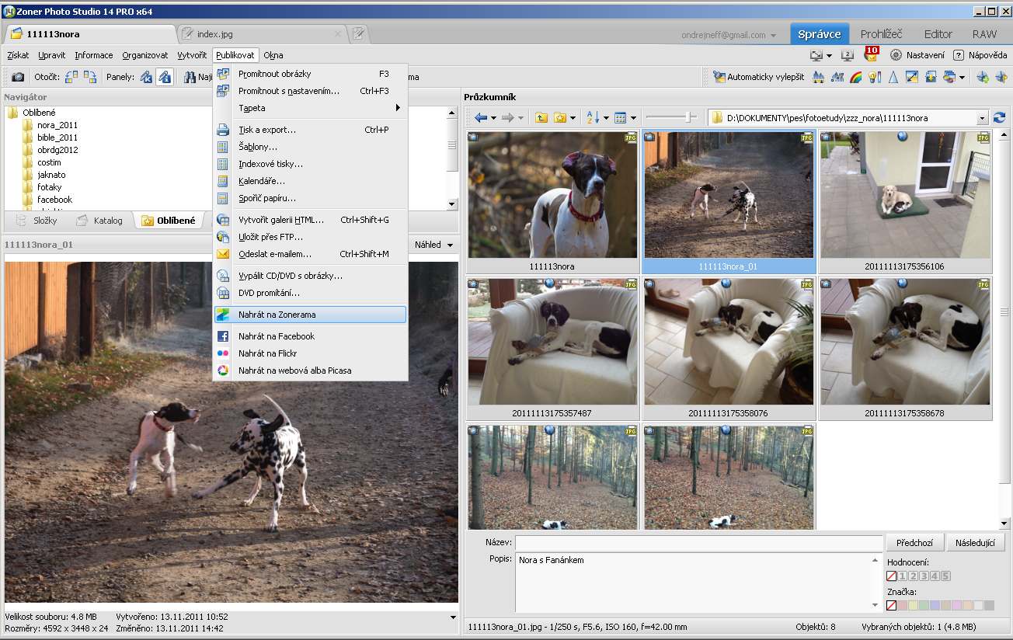This screenshot has width=1013, height=640.
Task: Click the batch filter stacked images icon
Action: pyautogui.click(x=949, y=77)
